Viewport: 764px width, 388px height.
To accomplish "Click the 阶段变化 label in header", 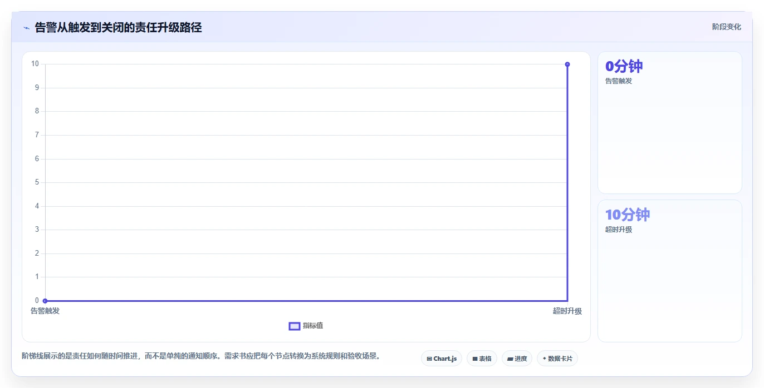I will pyautogui.click(x=727, y=27).
